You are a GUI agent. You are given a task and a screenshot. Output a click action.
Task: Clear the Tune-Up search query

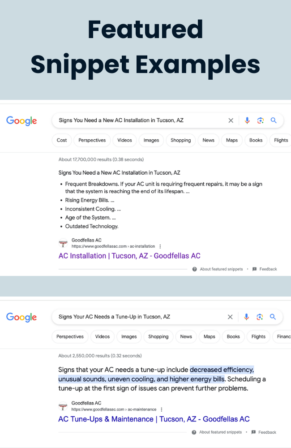[x=230, y=317]
